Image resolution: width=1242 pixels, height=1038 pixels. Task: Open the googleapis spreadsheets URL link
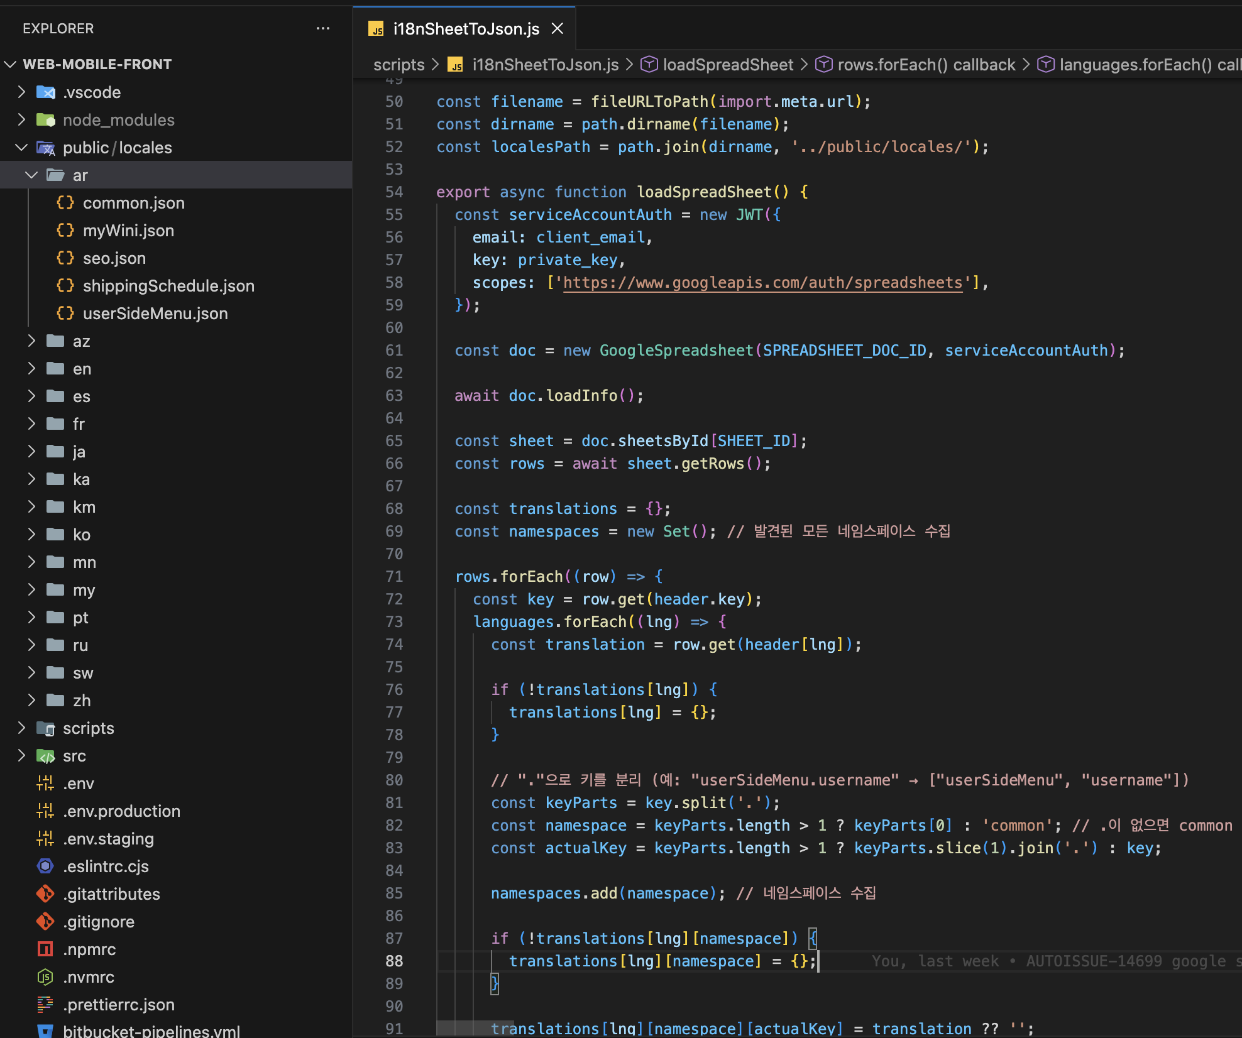click(x=762, y=283)
